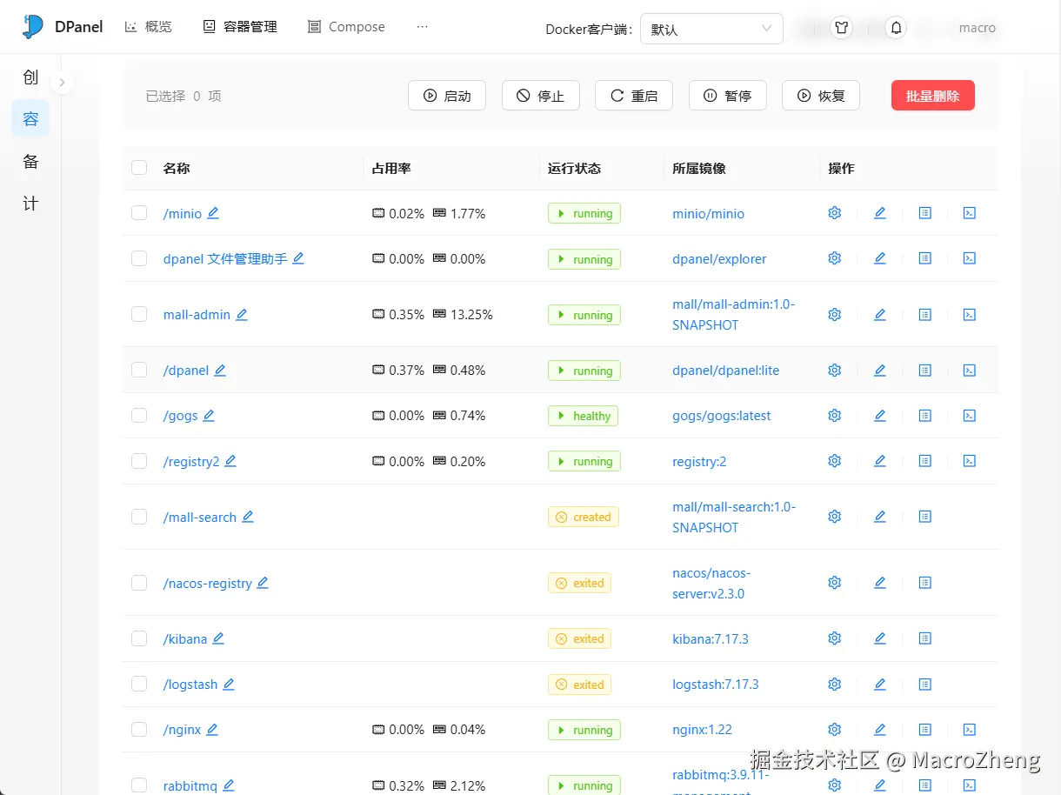Image resolution: width=1061 pixels, height=795 pixels.
Task: Open Docker客户端 dropdown showing 默认
Action: [711, 29]
